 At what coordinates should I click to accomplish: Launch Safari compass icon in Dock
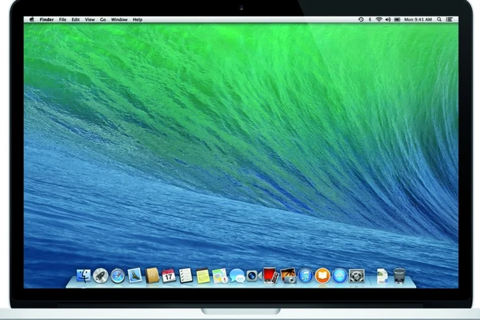[118, 276]
